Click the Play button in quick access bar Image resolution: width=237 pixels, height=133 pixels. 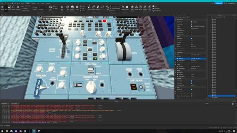(x=13, y=3)
